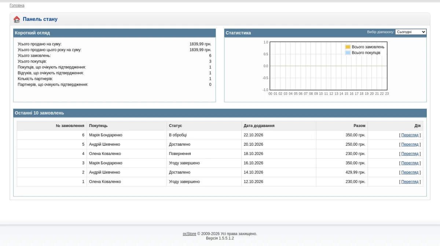Image resolution: width=440 pixels, height=246 pixels.
Task: Click the Усього продано на суму: label
Action: point(40,44)
